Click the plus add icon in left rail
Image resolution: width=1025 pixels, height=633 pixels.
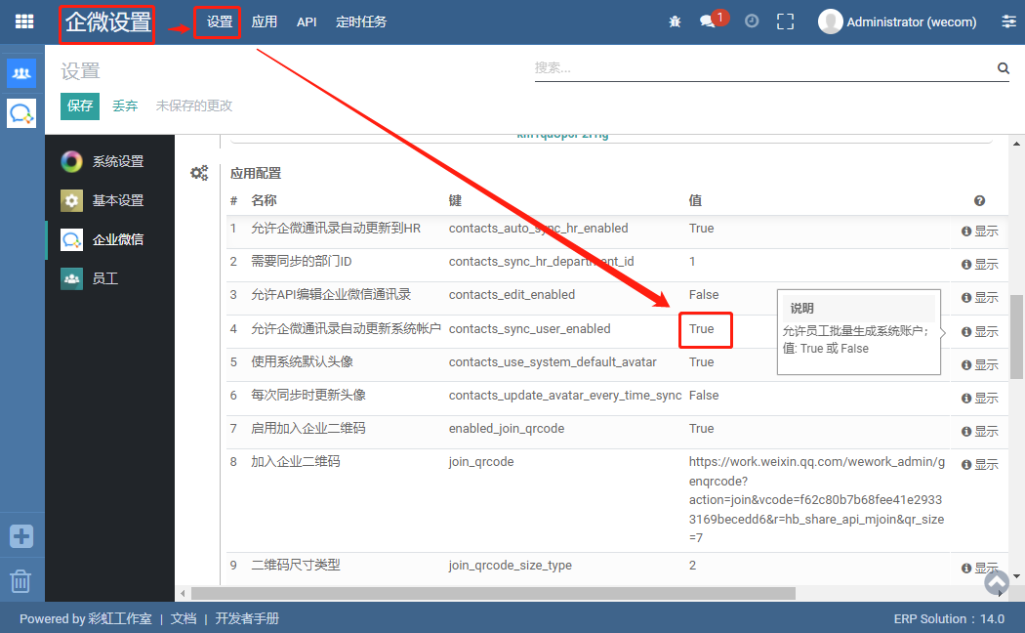pyautogui.click(x=21, y=536)
